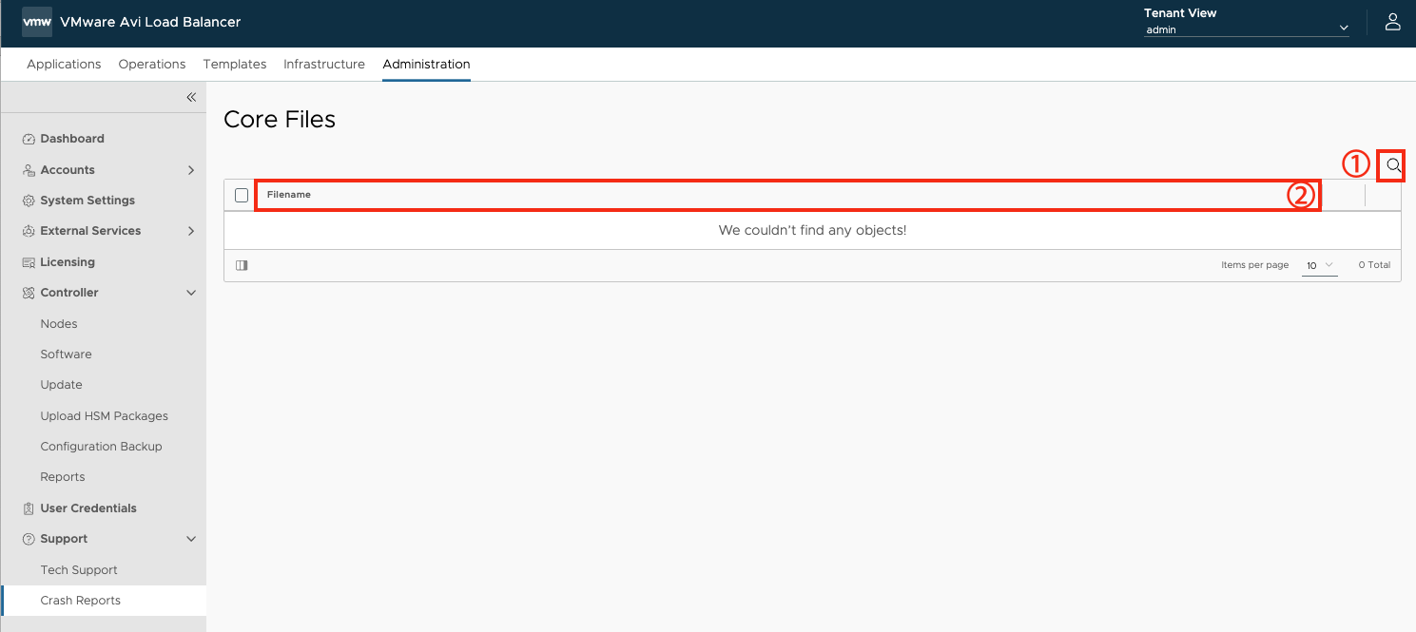This screenshot has width=1416, height=632.
Task: Open Reports in the sidebar
Action: pyautogui.click(x=63, y=477)
